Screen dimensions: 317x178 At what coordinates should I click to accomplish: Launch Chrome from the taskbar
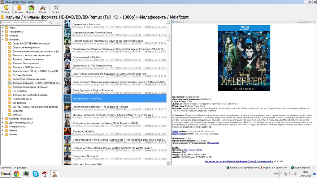[x=16, y=174]
